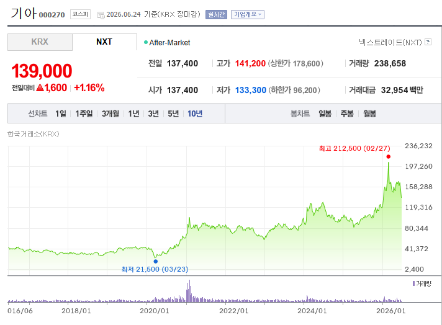Viewport: 442px width, 325px height.
Task: Click the 2024/01 axis label
Action: pos(312,311)
